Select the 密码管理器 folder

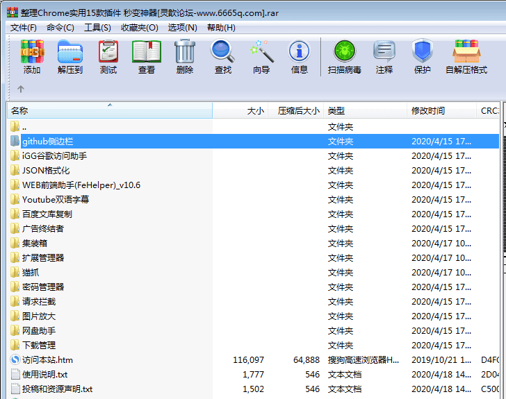point(43,287)
